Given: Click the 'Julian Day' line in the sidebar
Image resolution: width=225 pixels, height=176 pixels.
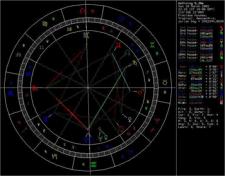Looking at the screenshot, I should (201, 21).
